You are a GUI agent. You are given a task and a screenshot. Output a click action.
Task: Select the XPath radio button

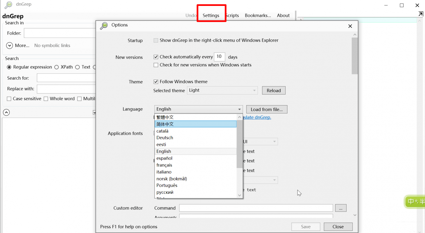pyautogui.click(x=57, y=67)
